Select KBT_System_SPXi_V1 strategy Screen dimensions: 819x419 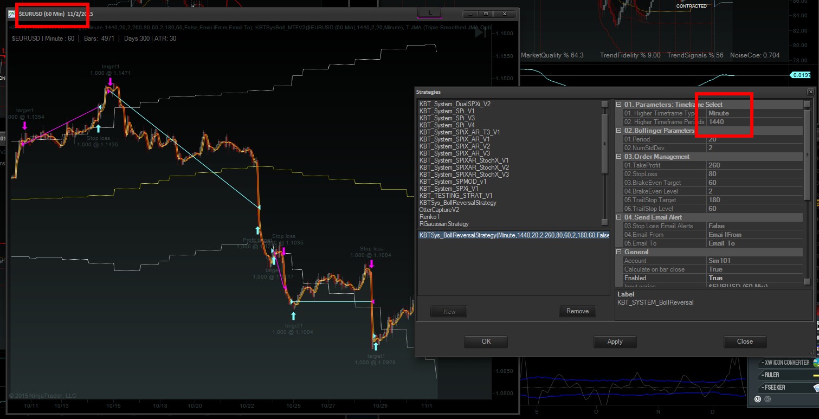[x=448, y=189]
